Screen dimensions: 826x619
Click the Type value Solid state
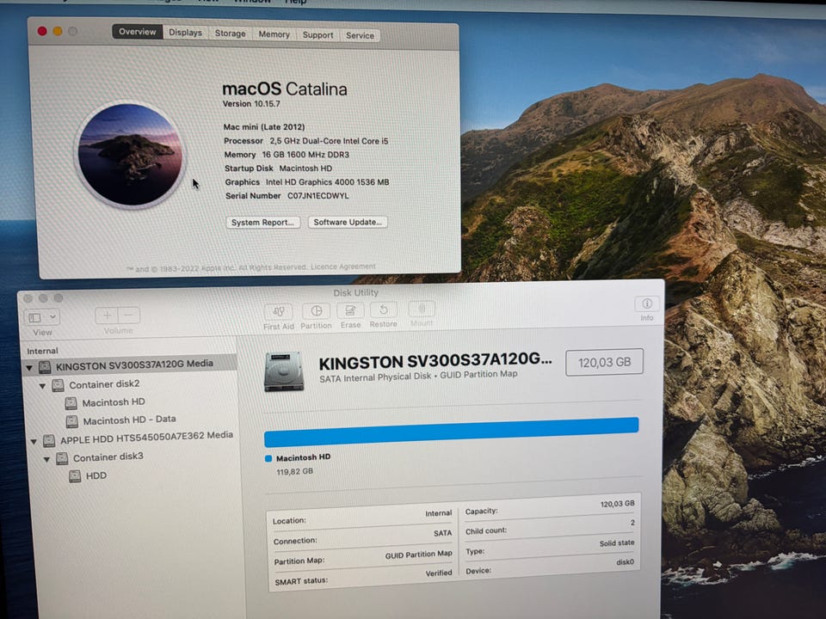(x=617, y=542)
